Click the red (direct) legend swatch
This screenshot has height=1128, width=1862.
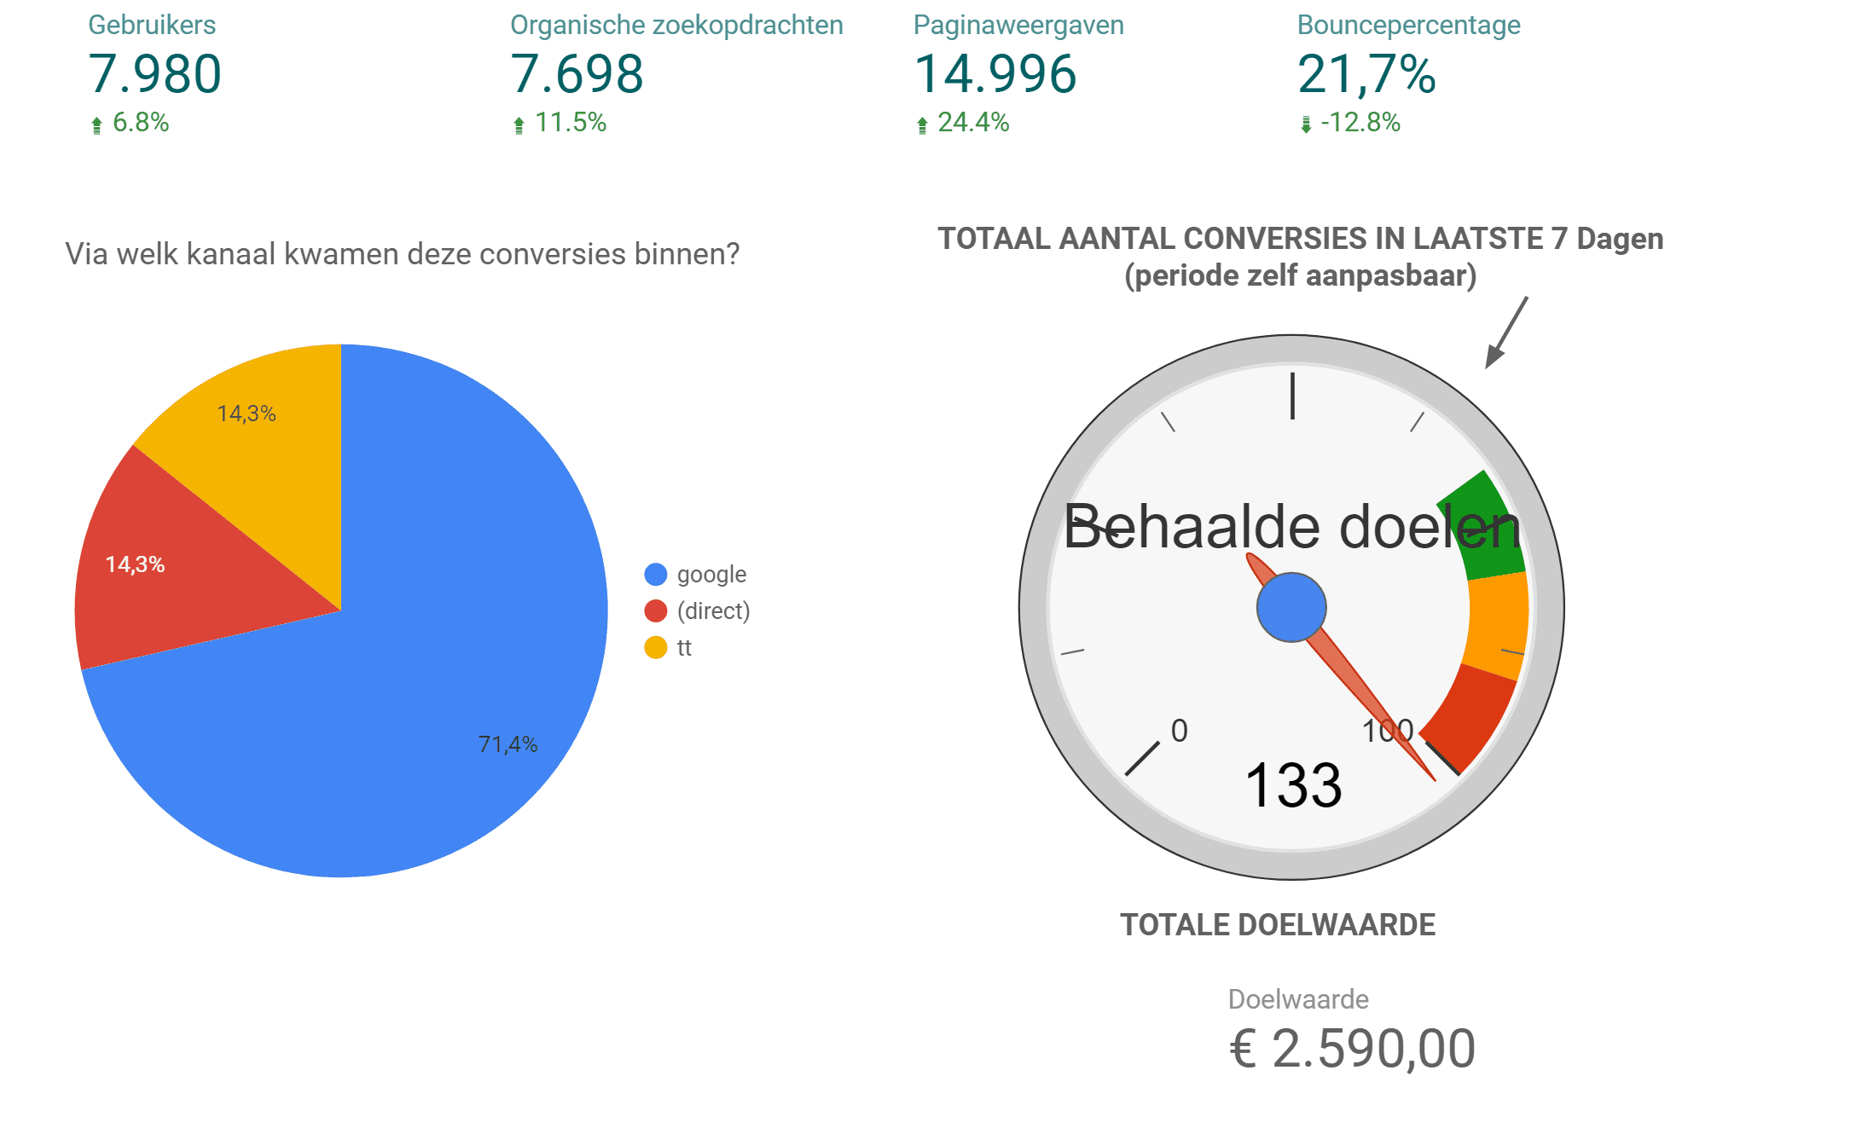pyautogui.click(x=655, y=611)
